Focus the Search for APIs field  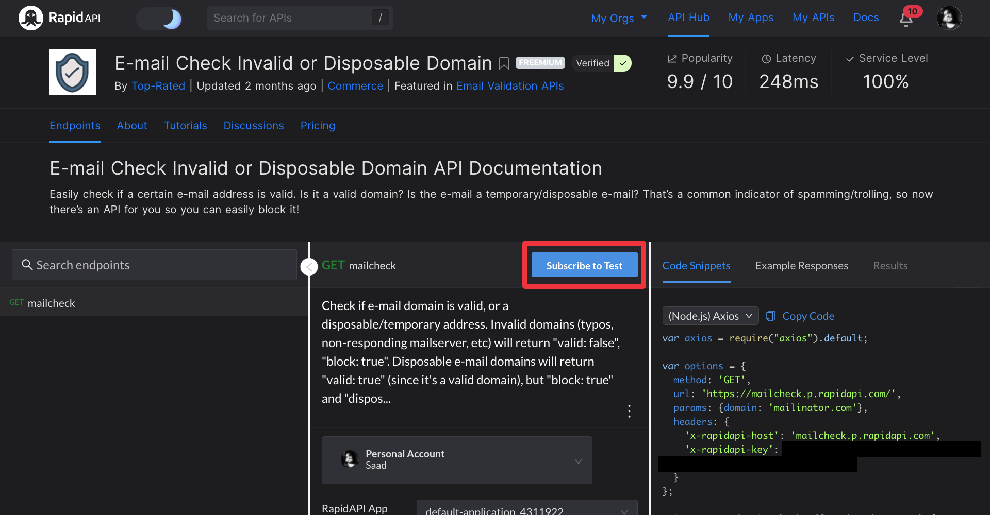click(300, 18)
